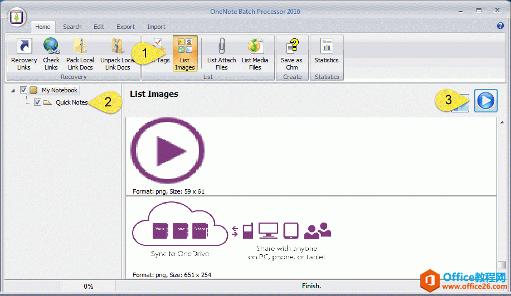The height and width of the screenshot is (296, 511).
Task: Uncheck the Quick Notes checkbox
Action: 37,102
